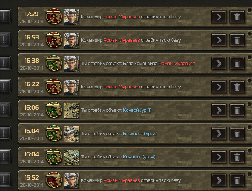Click the Конвой convoy thumbnail image
This screenshot has height=191, width=252.
point(72,111)
